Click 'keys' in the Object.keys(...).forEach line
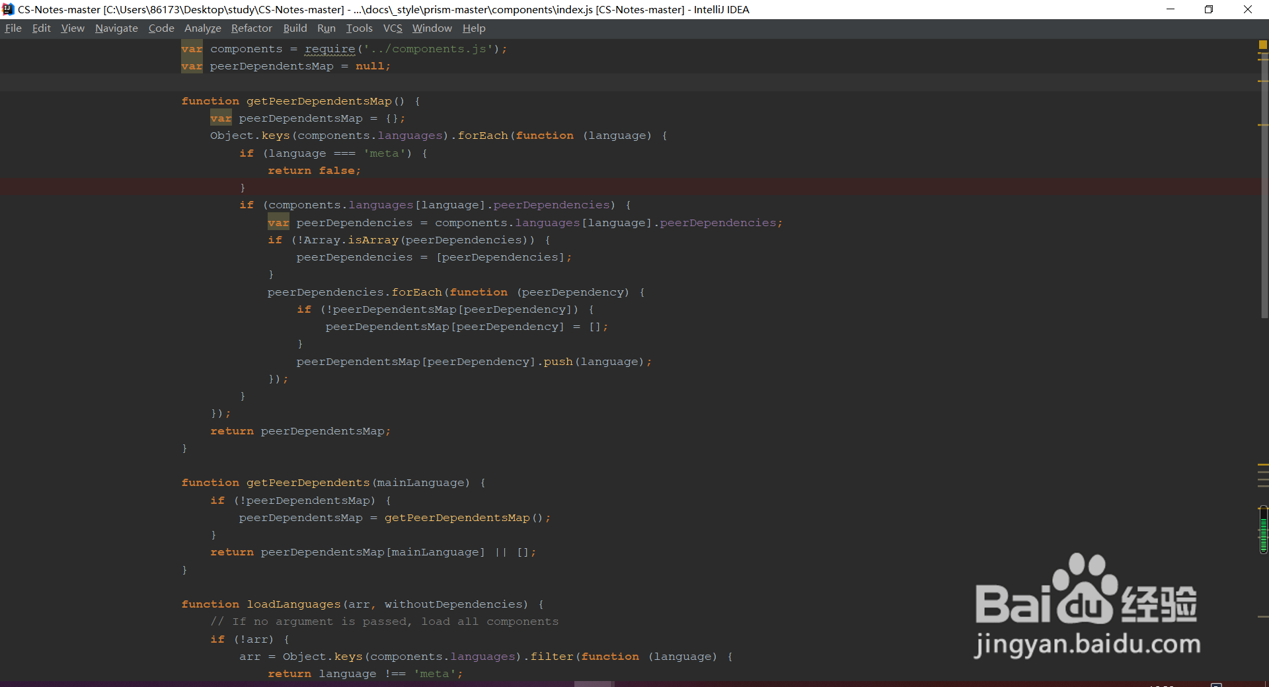This screenshot has height=687, width=1269. pos(276,136)
